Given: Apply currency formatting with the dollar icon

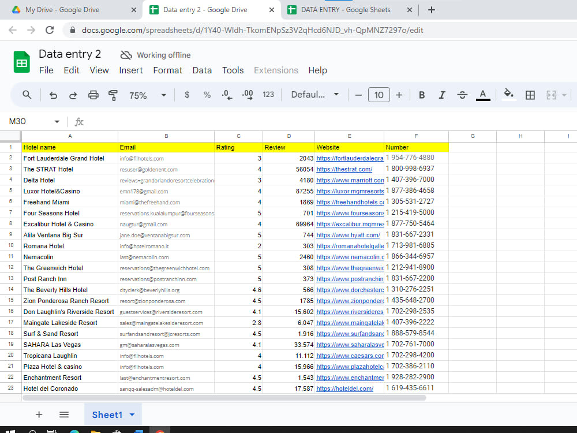Looking at the screenshot, I should pyautogui.click(x=186, y=95).
